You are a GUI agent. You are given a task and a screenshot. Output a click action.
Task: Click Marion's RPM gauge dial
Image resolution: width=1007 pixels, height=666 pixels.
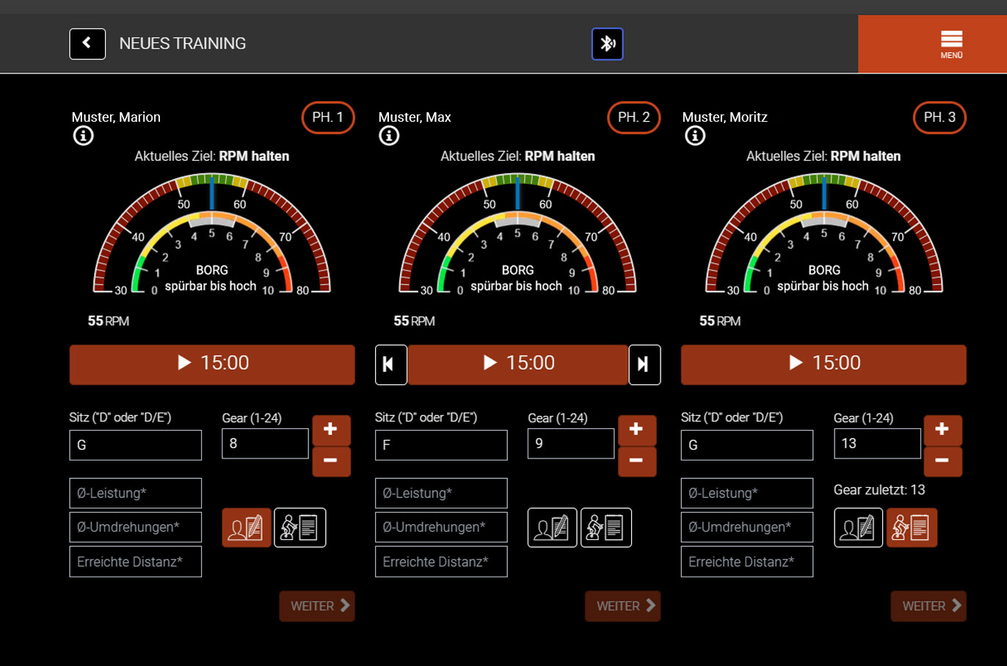tap(212, 235)
